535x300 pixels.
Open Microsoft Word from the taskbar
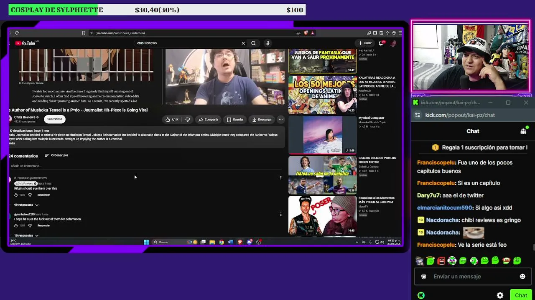point(231,242)
